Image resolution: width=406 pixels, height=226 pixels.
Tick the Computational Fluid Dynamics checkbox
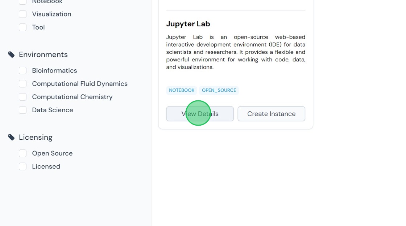pyautogui.click(x=22, y=84)
